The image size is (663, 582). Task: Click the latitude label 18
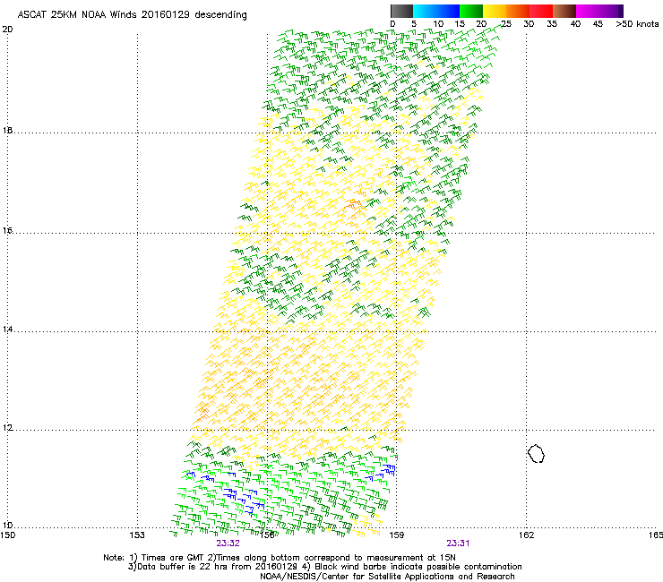click(x=7, y=130)
